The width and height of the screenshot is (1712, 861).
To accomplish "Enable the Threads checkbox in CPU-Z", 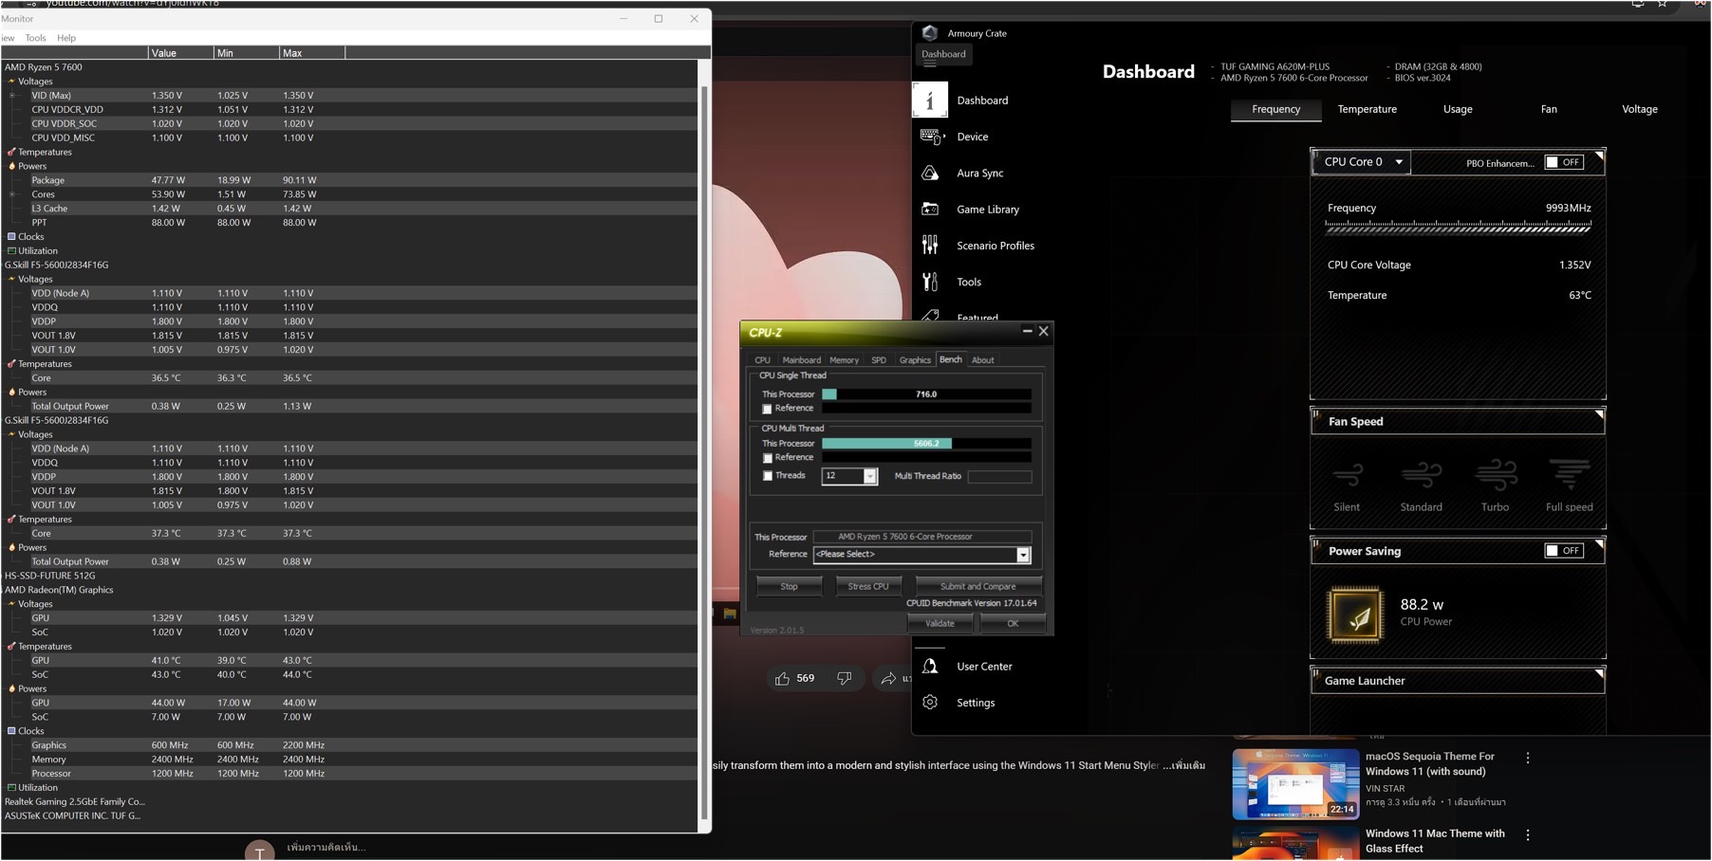I will 768,476.
